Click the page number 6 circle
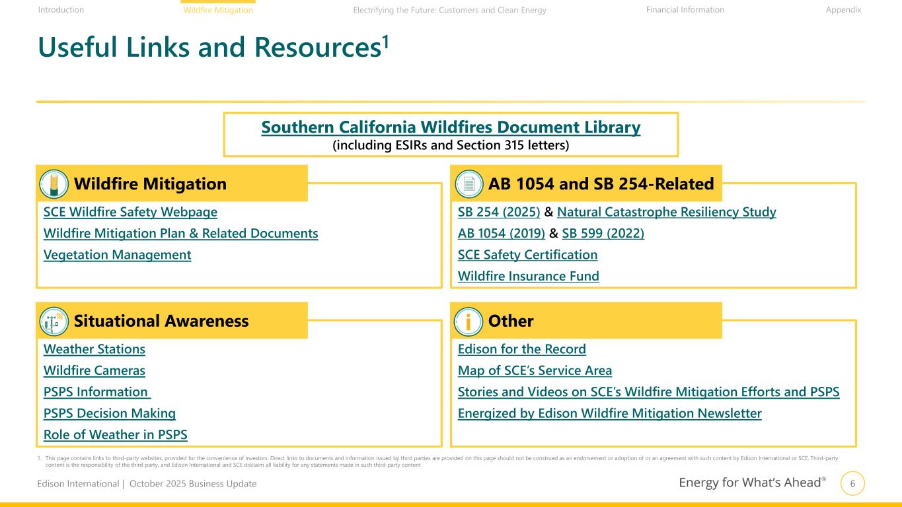This screenshot has height=507, width=902. (x=852, y=484)
